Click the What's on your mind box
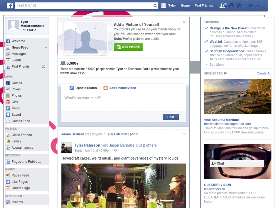The width and height of the screenshot is (278, 208). pos(124,102)
